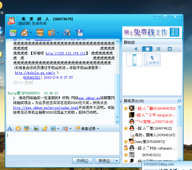Select member Daisy莹(970200972)
Viewport: 192px width, 170px height.
point(150,142)
